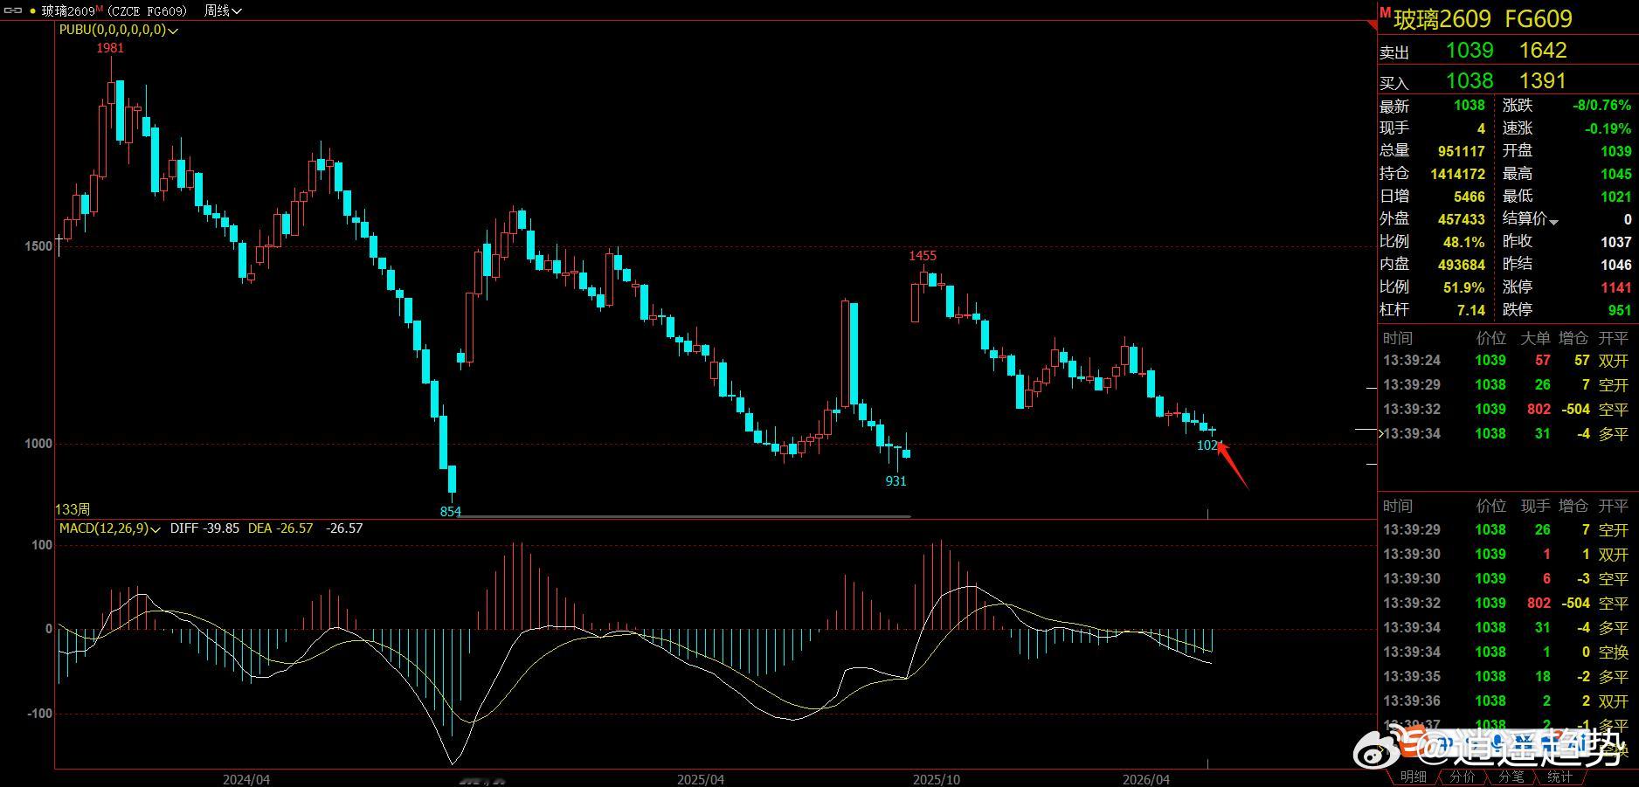Select the 最新 value 1038

click(1469, 106)
